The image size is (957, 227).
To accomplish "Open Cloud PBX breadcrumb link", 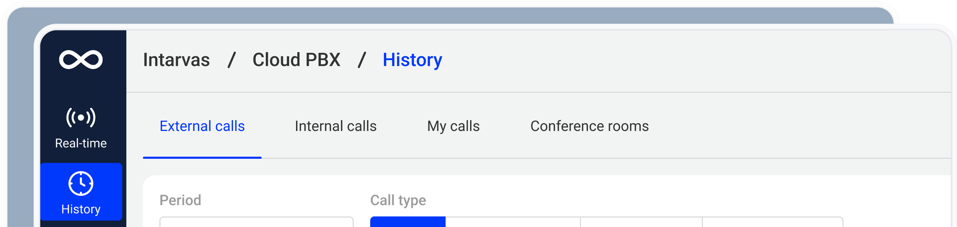I will [x=296, y=60].
